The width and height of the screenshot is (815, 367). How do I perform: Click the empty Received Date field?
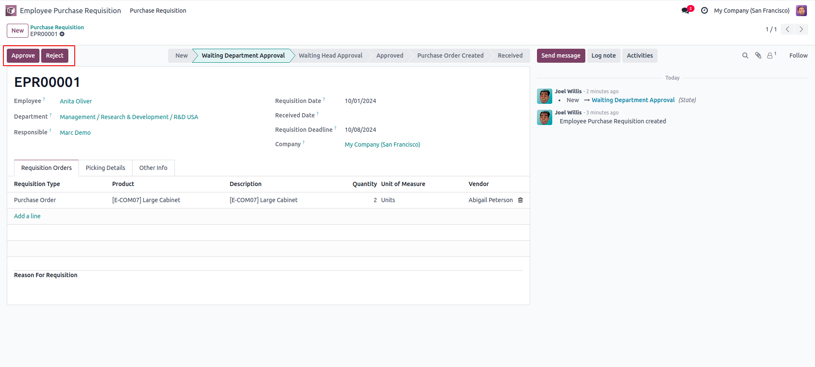click(433, 115)
